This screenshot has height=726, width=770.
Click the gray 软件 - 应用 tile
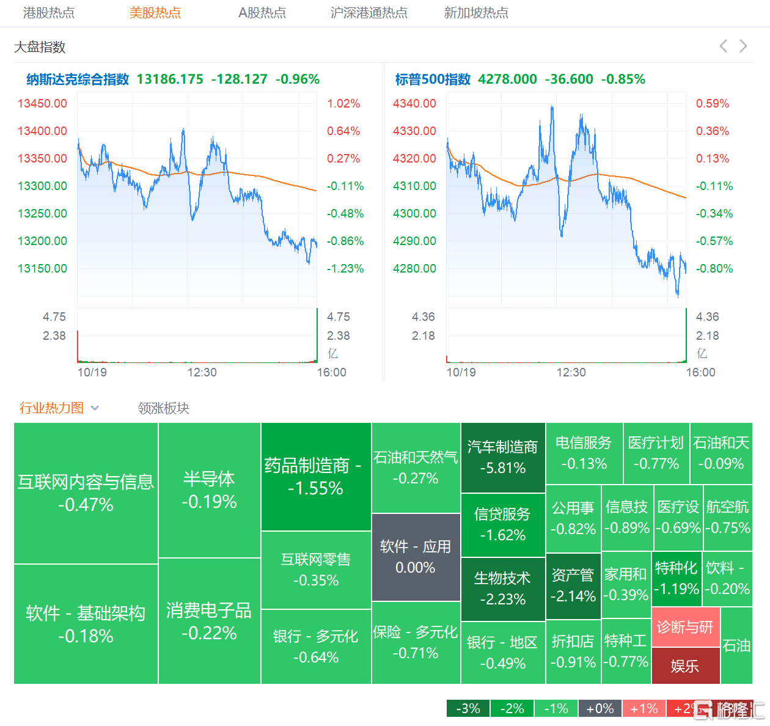416,557
